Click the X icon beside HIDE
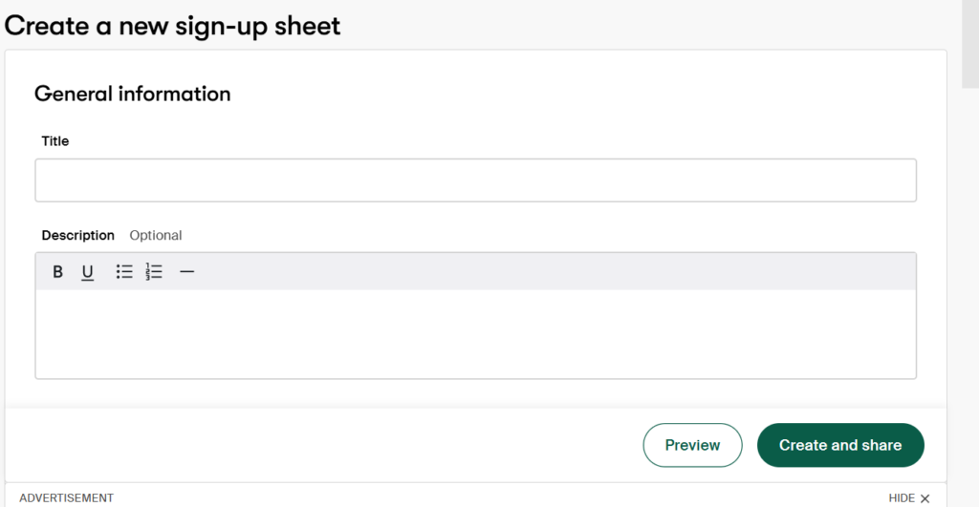The height and width of the screenshot is (507, 979). click(925, 498)
